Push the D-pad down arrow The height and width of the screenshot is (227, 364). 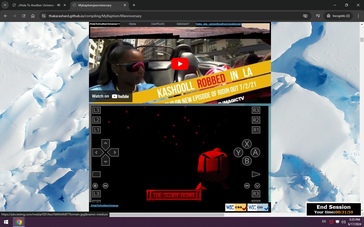click(106, 161)
